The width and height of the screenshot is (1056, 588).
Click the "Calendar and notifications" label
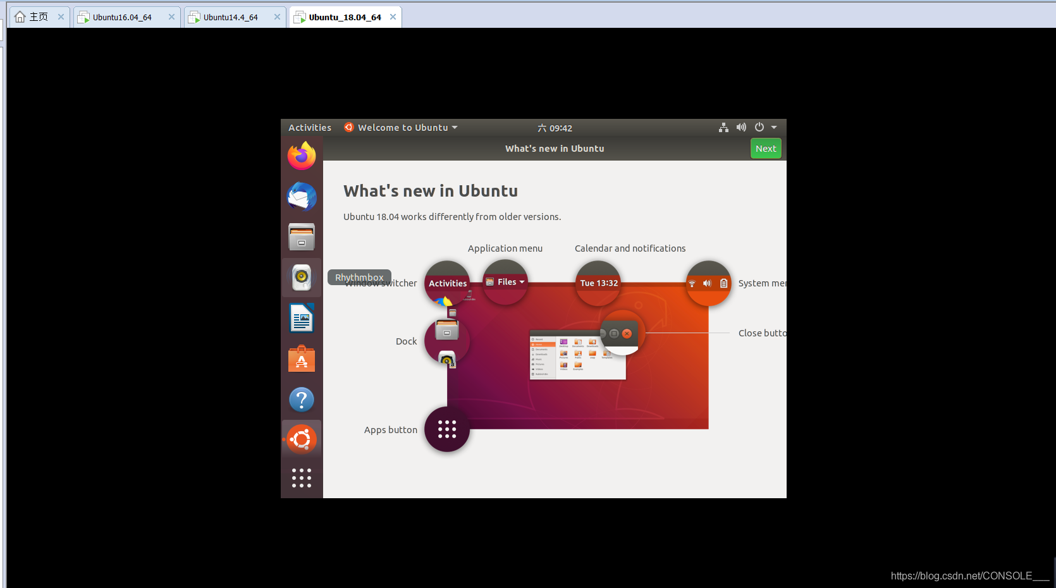[x=630, y=248]
